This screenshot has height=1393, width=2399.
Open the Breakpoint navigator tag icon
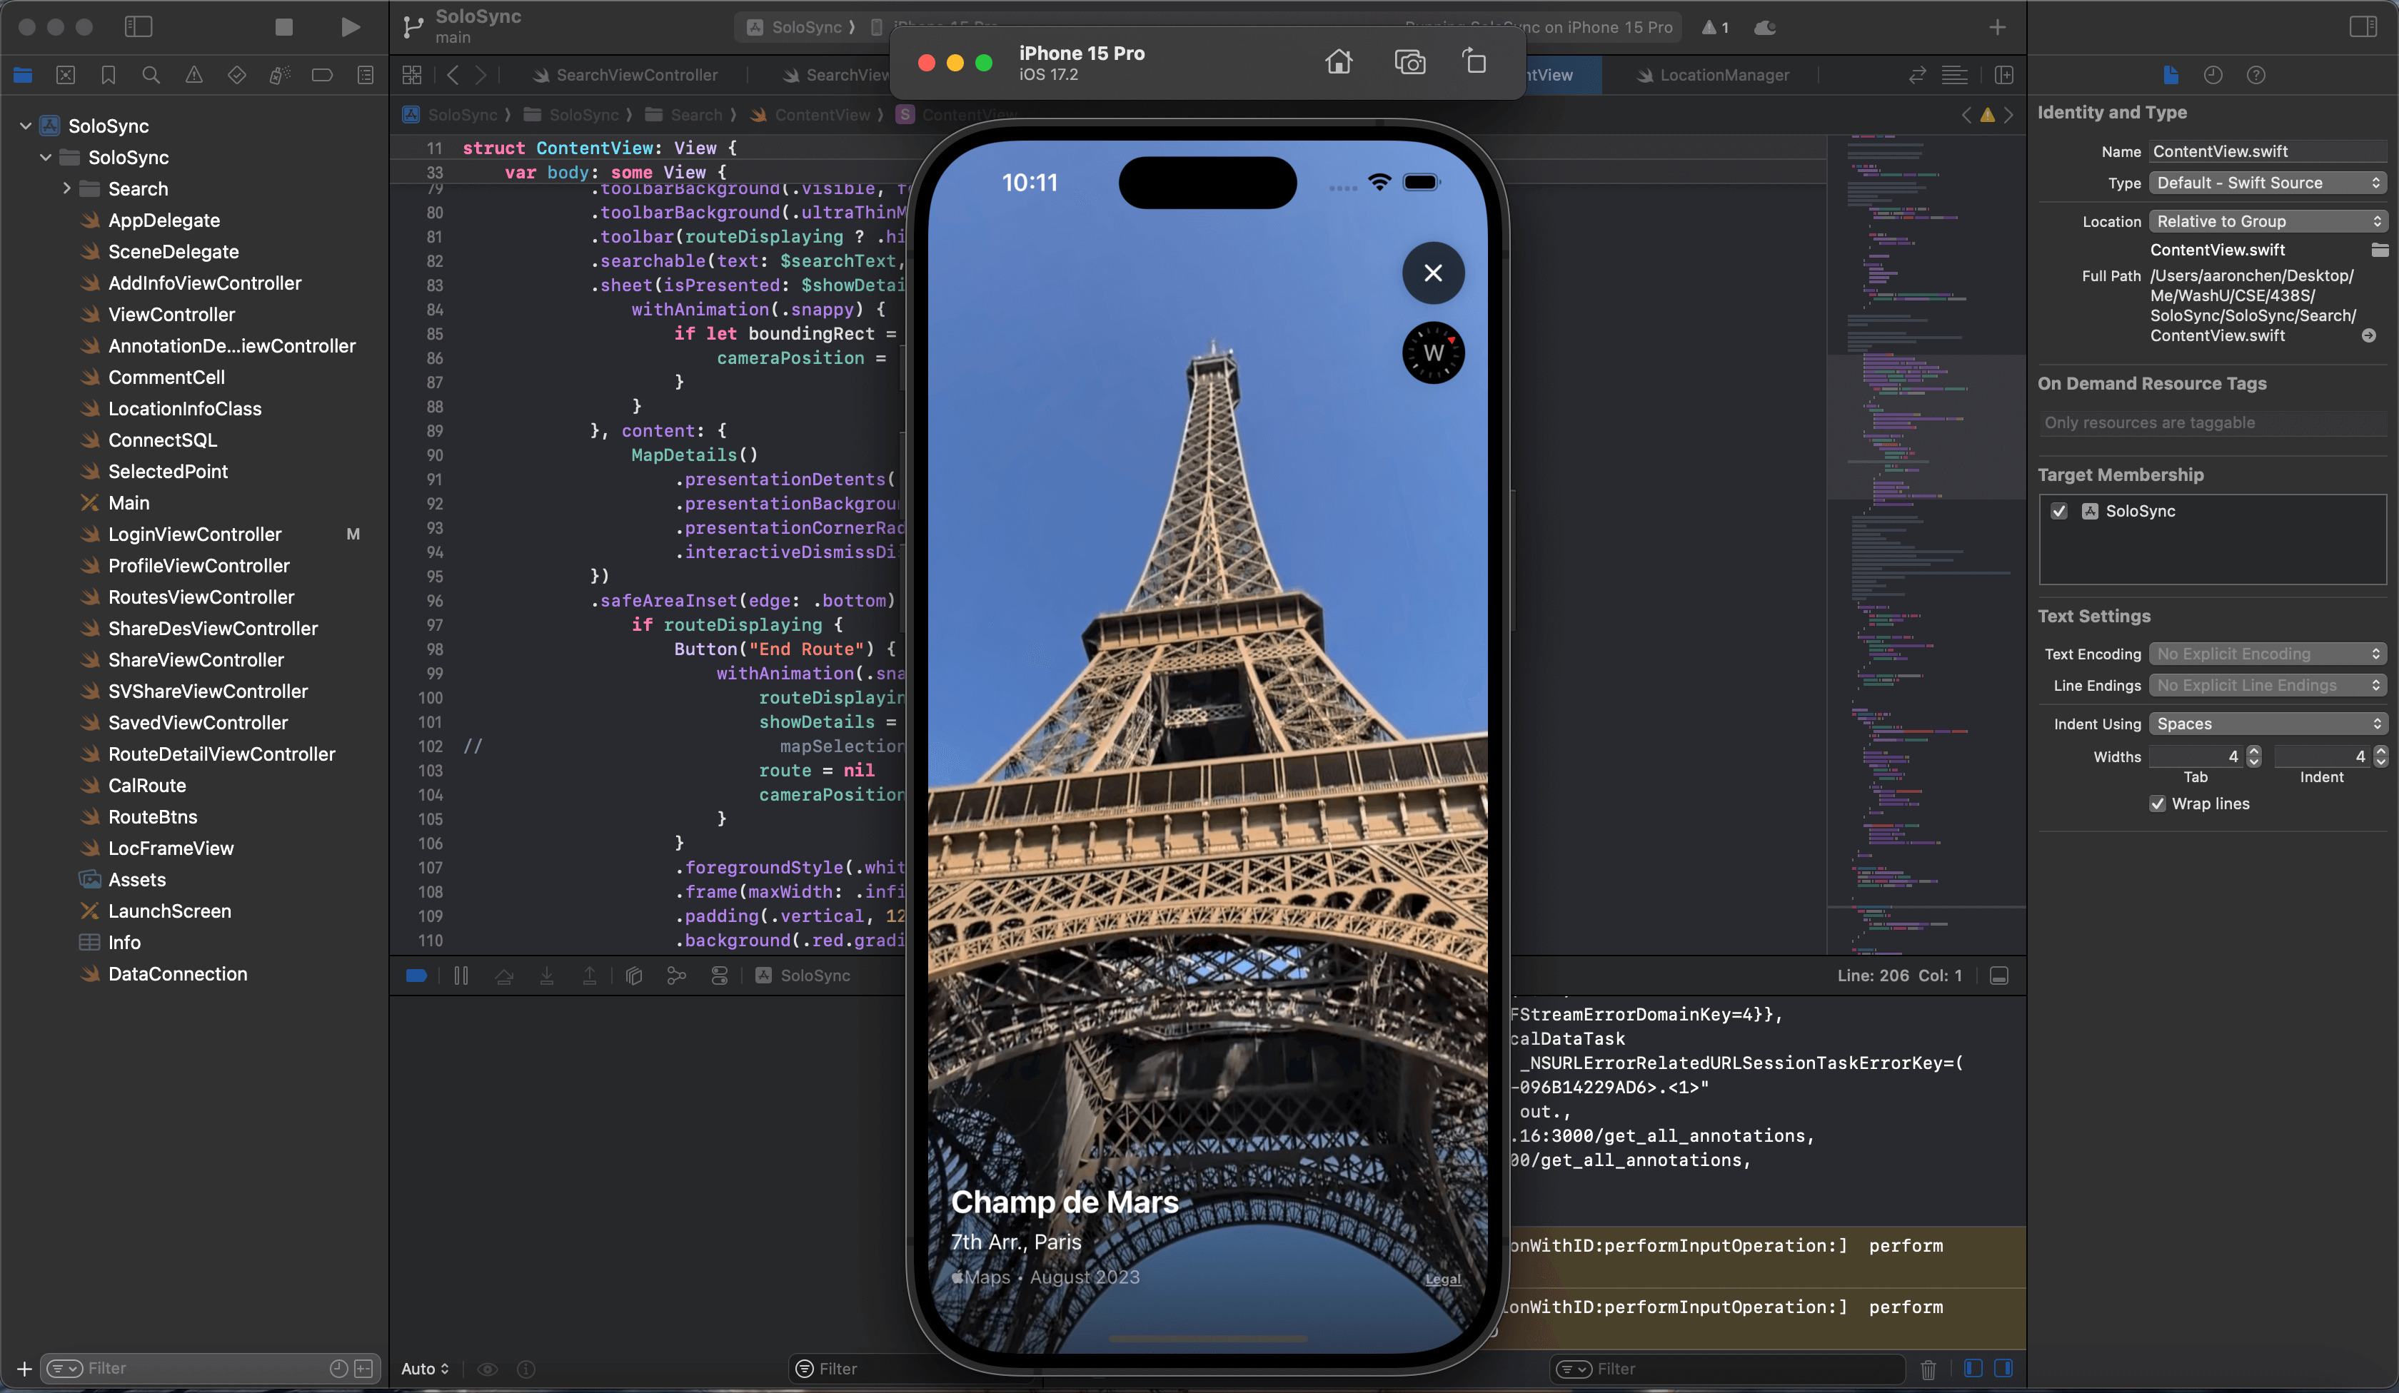pyautogui.click(x=322, y=75)
